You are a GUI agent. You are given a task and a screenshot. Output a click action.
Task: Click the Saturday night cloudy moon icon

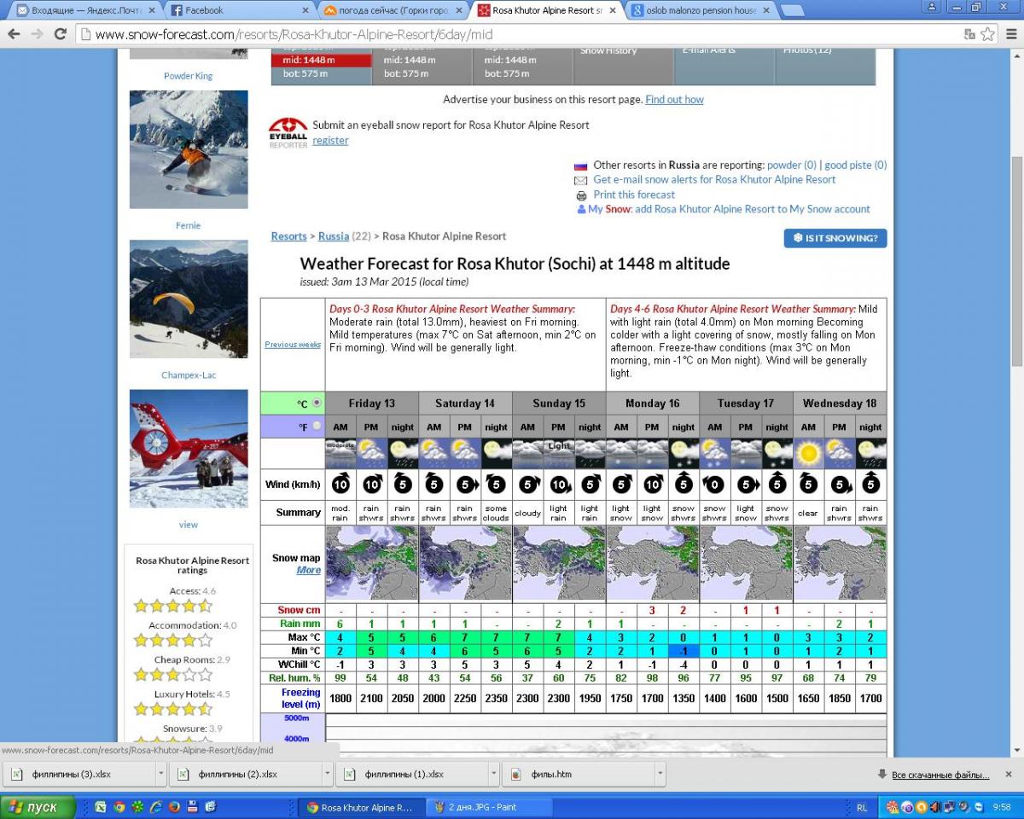[x=496, y=453]
